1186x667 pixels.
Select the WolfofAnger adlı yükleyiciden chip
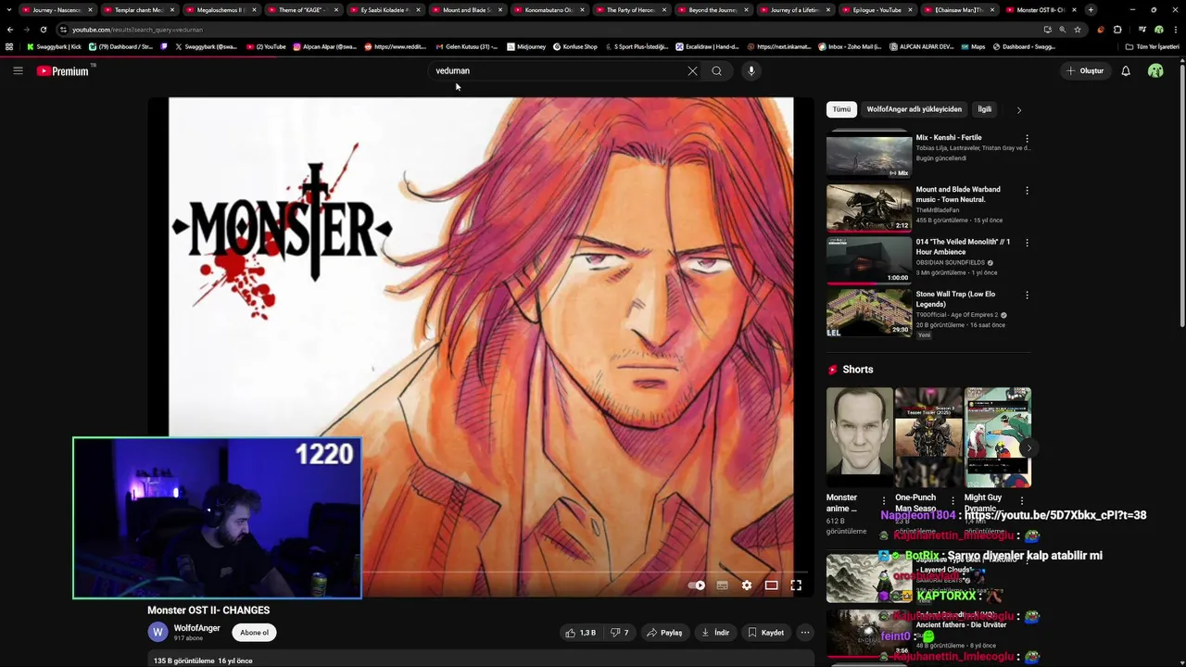(914, 109)
